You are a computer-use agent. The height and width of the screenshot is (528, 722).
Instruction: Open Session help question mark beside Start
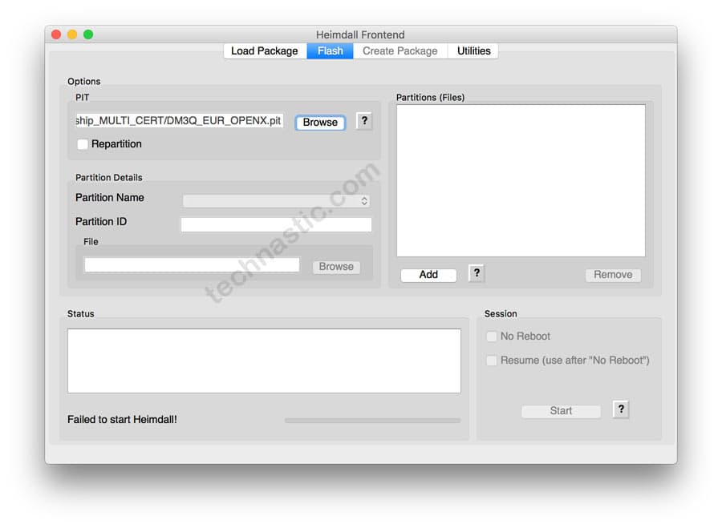621,409
